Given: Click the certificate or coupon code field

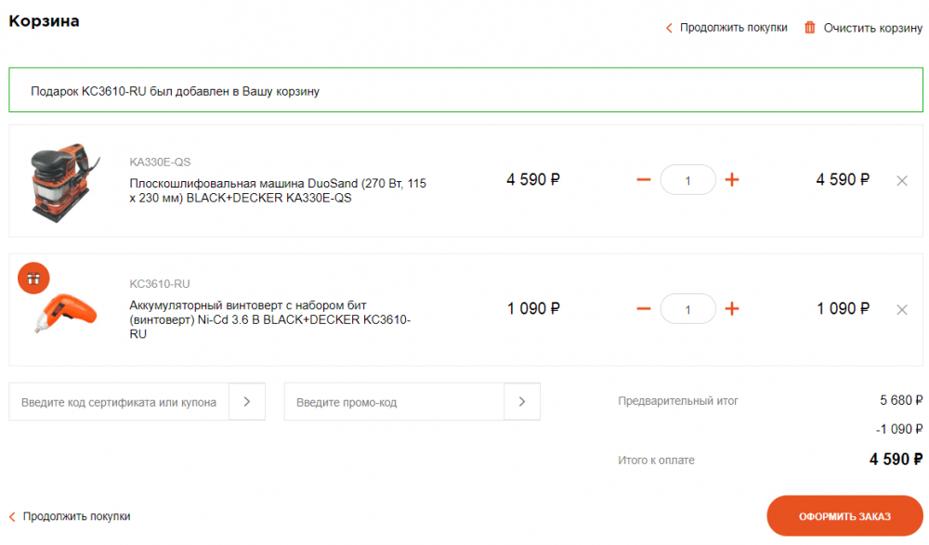Looking at the screenshot, I should [119, 402].
